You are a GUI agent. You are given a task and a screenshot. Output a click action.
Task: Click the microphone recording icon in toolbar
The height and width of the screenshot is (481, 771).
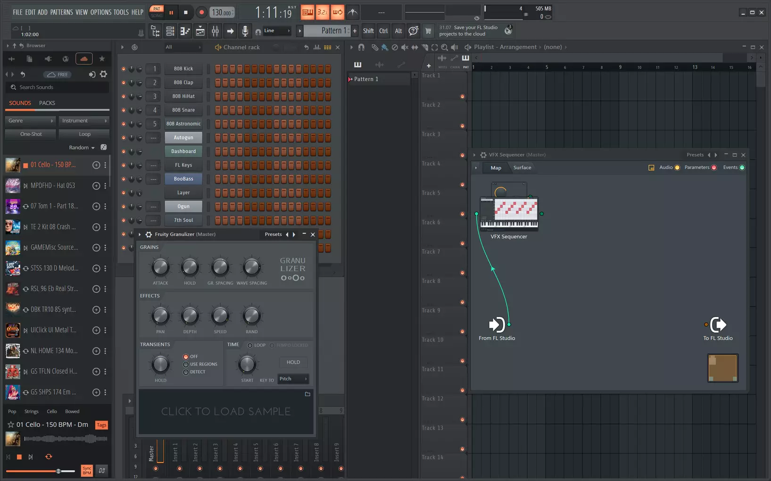point(245,31)
